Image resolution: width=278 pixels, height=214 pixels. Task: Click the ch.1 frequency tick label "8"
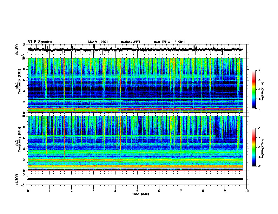(24, 69)
